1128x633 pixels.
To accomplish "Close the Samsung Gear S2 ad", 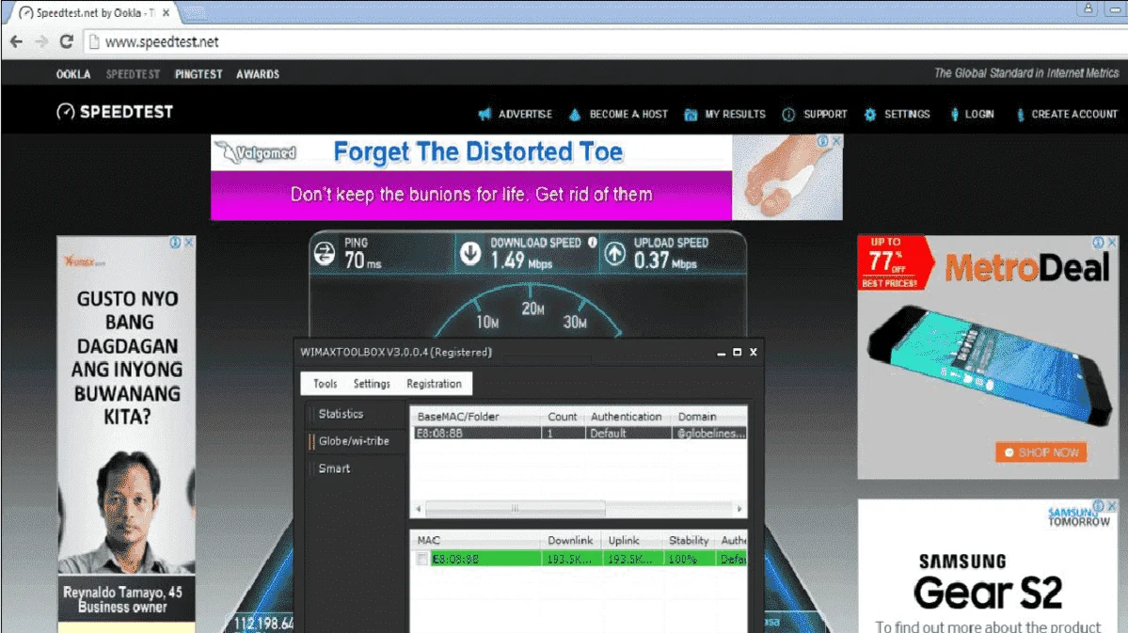I will click(x=1112, y=506).
